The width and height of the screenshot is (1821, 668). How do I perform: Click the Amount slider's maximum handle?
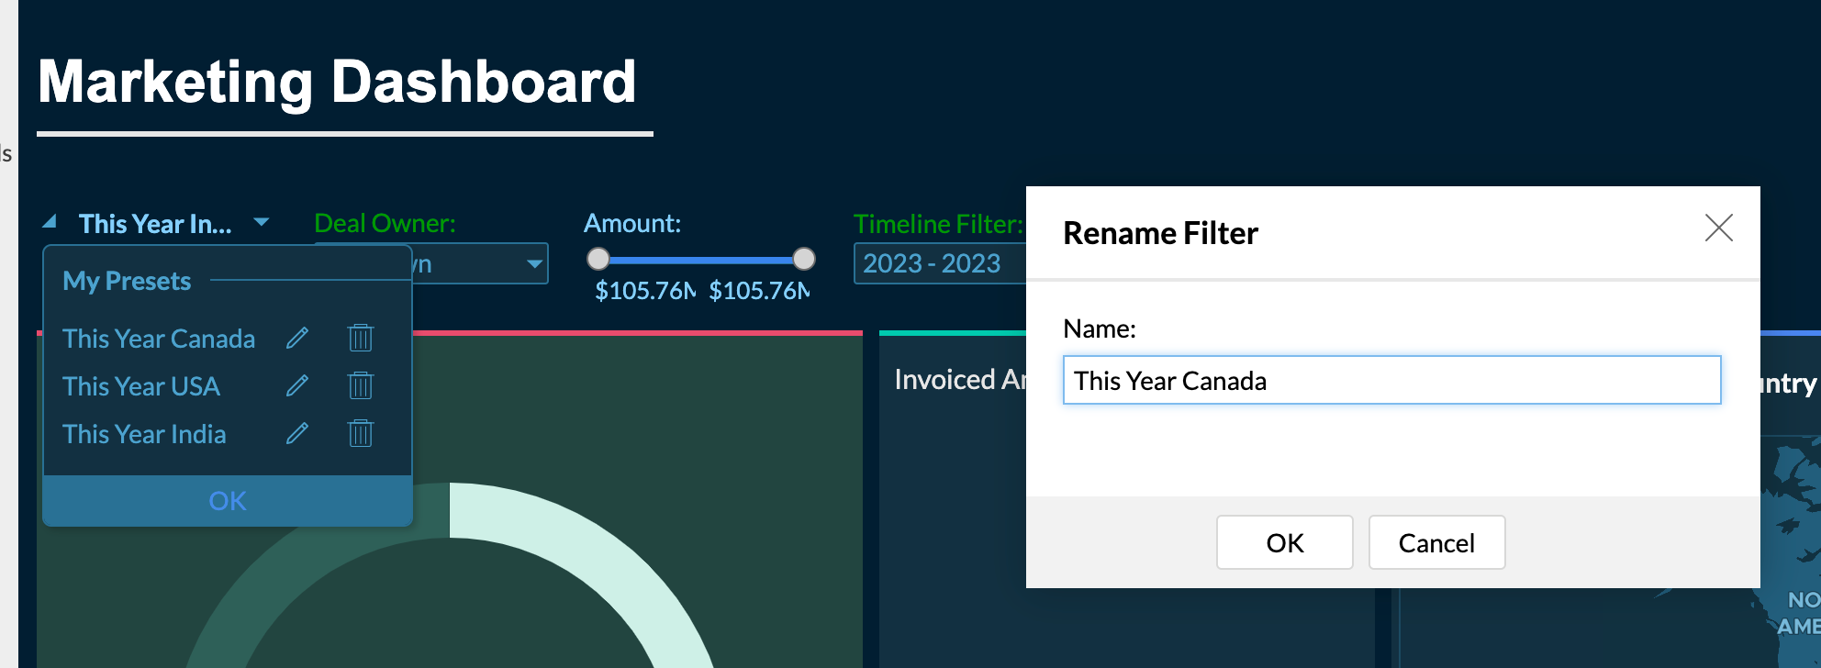point(803,260)
